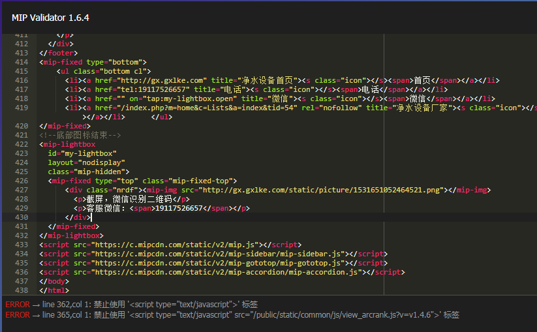Click the mip.js script src URL
The image size is (537, 332).
point(175,245)
